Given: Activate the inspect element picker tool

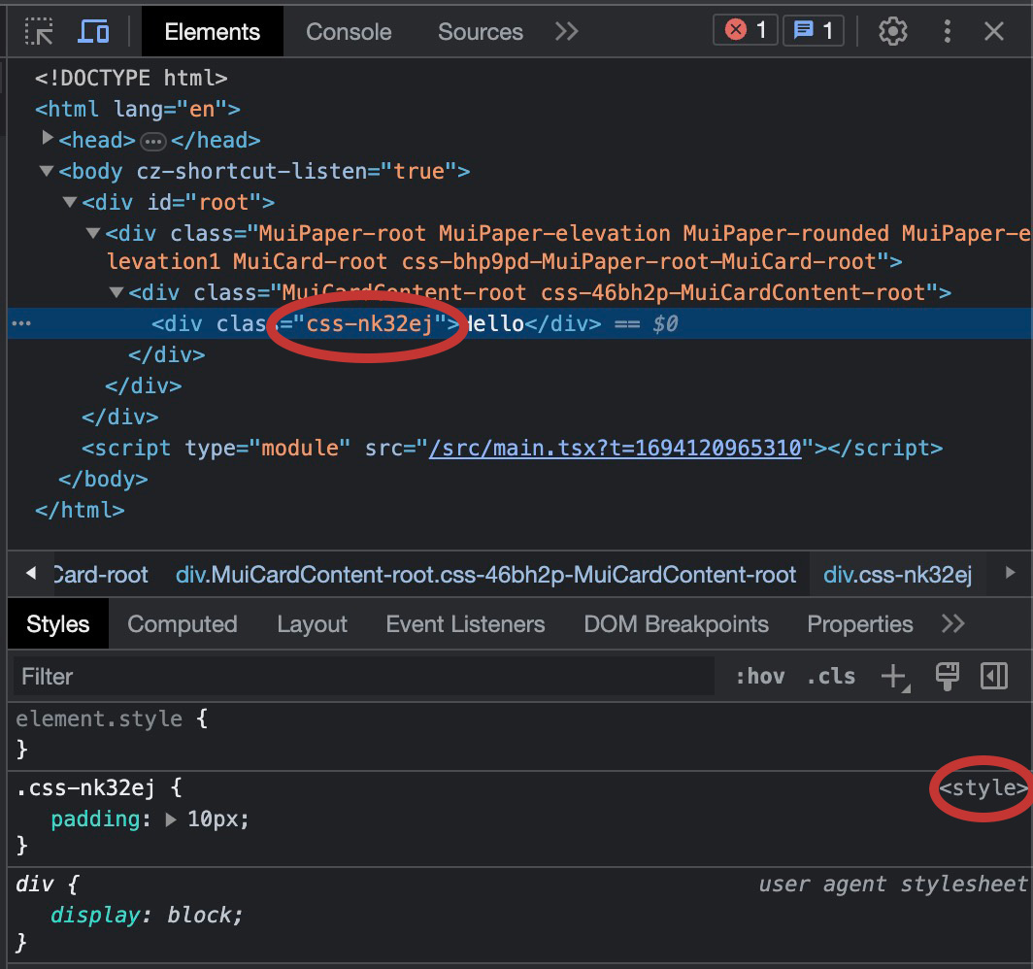Looking at the screenshot, I should coord(39,32).
